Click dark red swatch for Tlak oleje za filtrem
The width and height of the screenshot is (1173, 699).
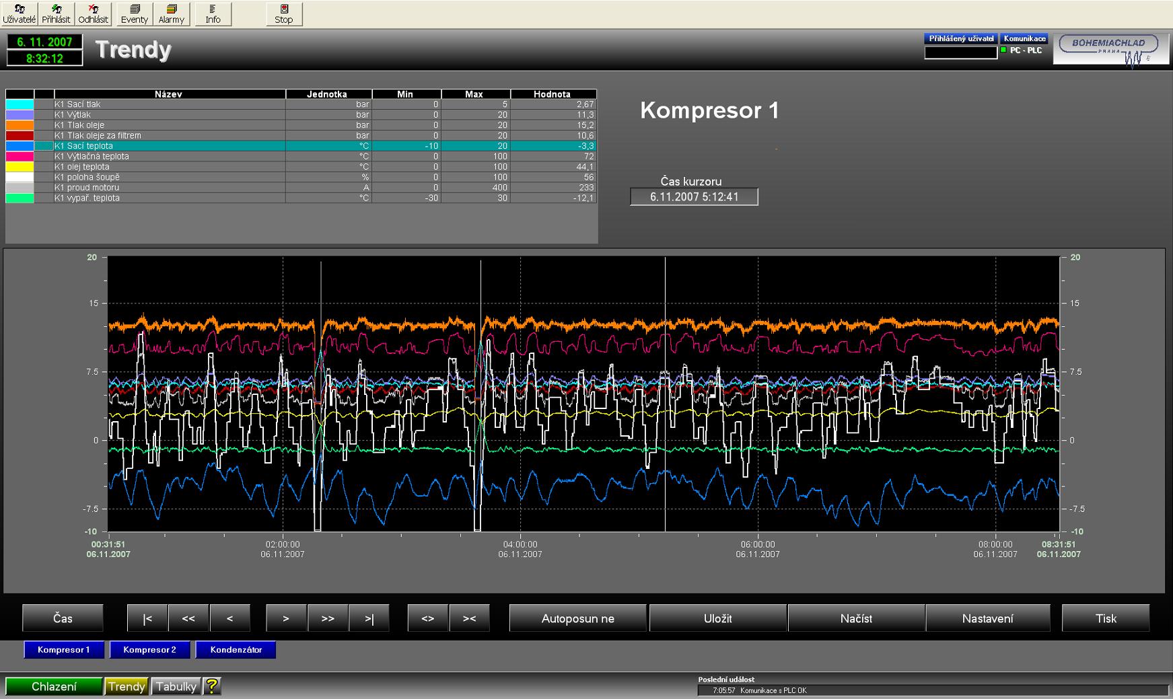20,135
